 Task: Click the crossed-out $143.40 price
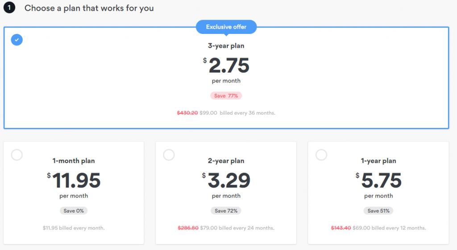tap(341, 228)
